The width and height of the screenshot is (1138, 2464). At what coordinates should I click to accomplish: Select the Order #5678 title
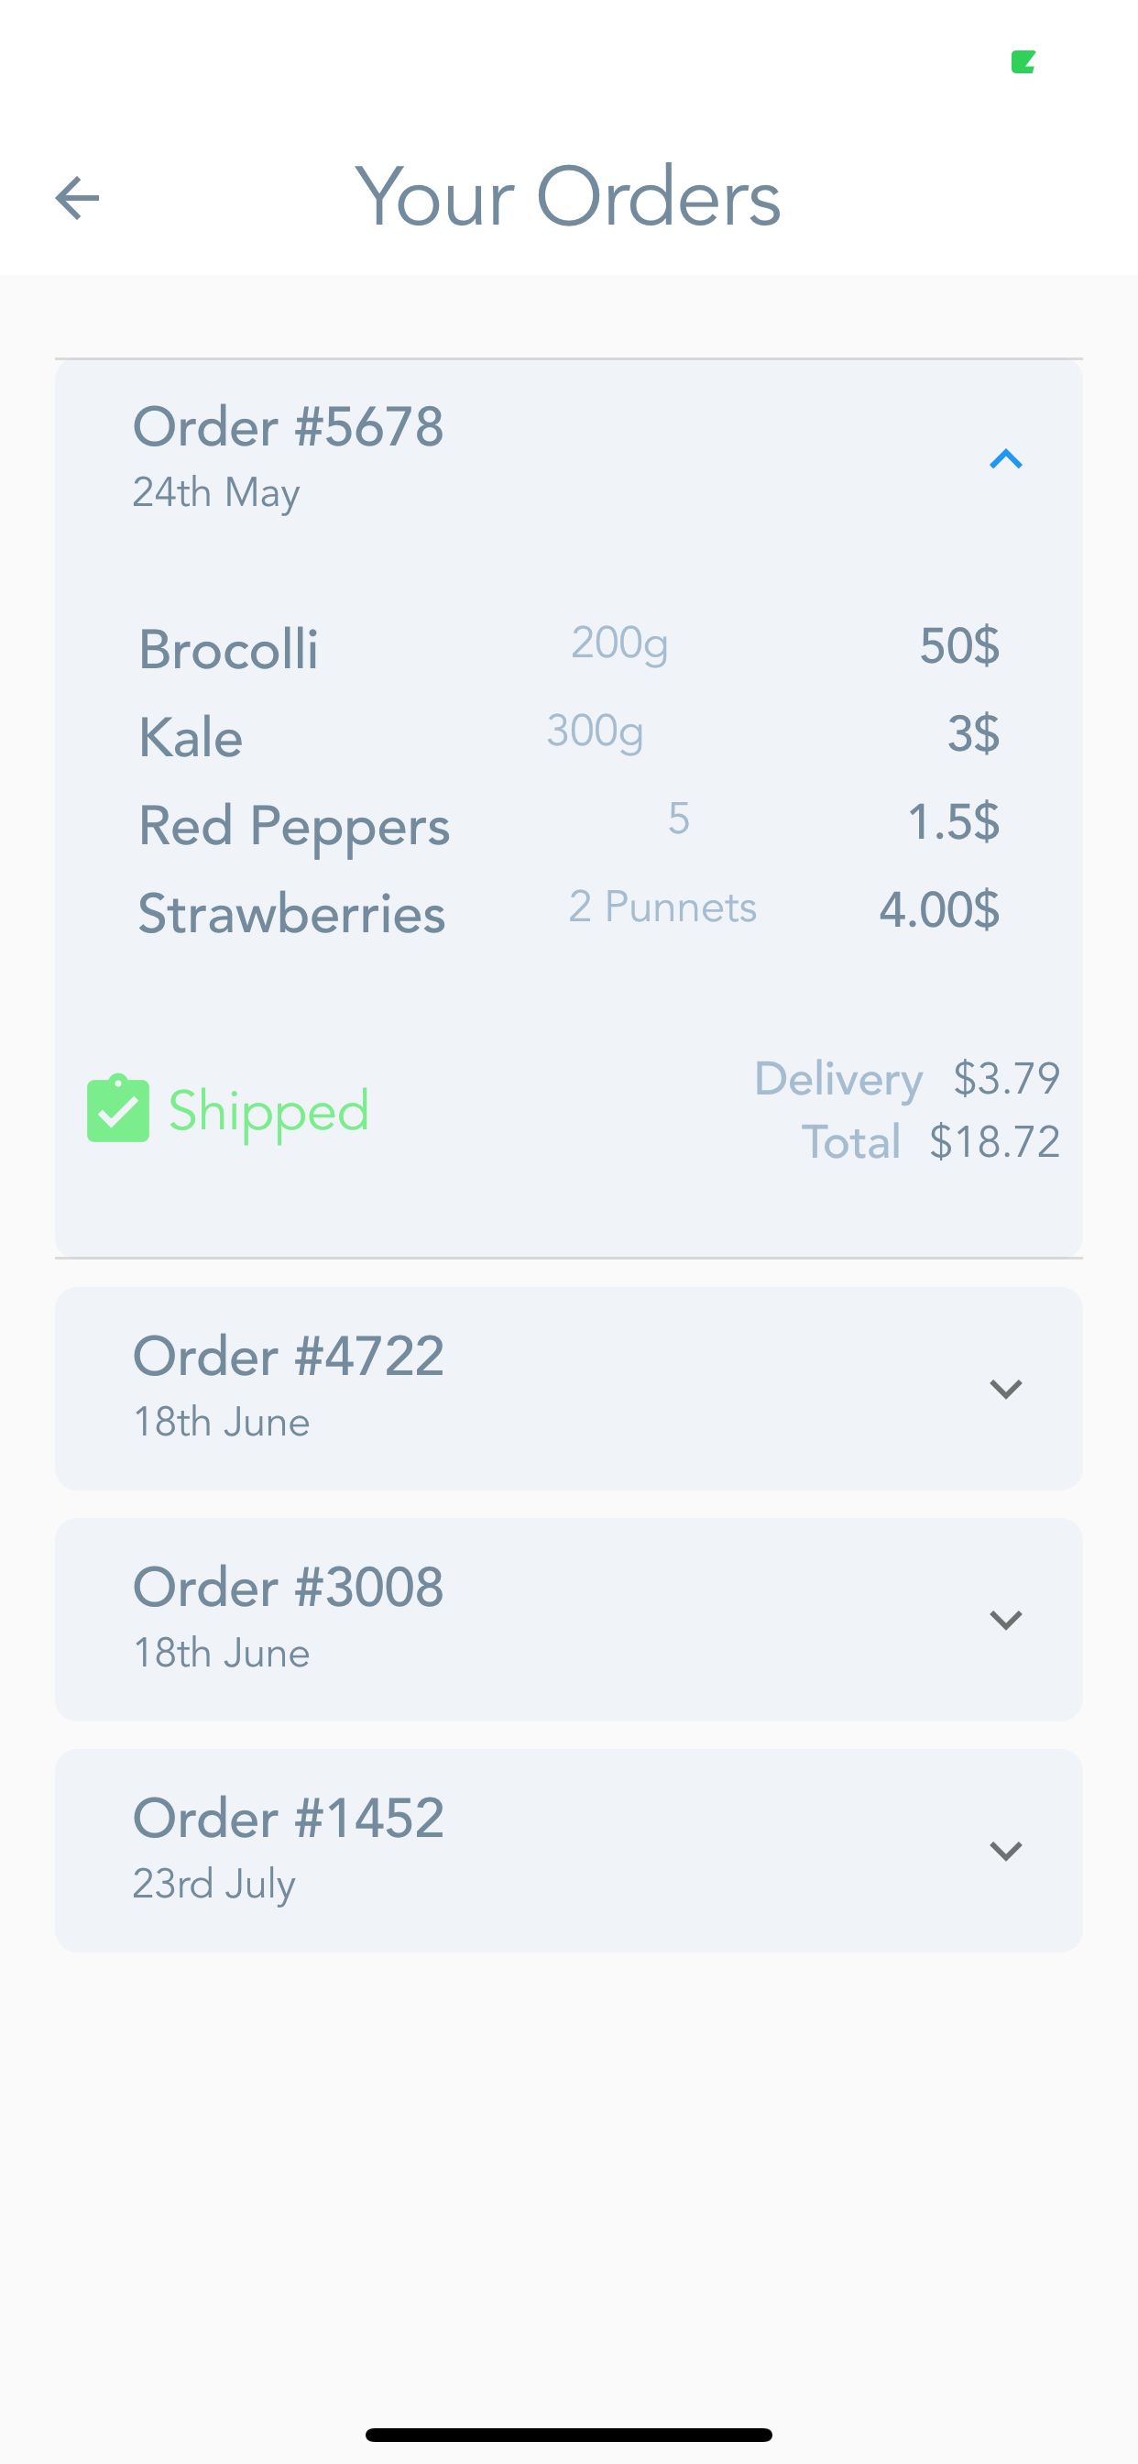pyautogui.click(x=288, y=426)
